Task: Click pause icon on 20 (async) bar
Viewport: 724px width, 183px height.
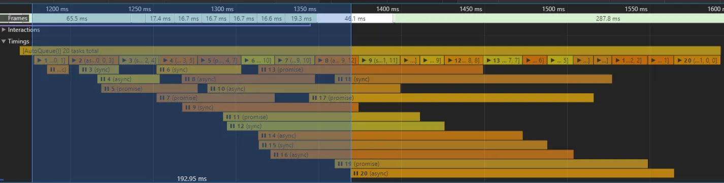Action: pyautogui.click(x=356, y=173)
